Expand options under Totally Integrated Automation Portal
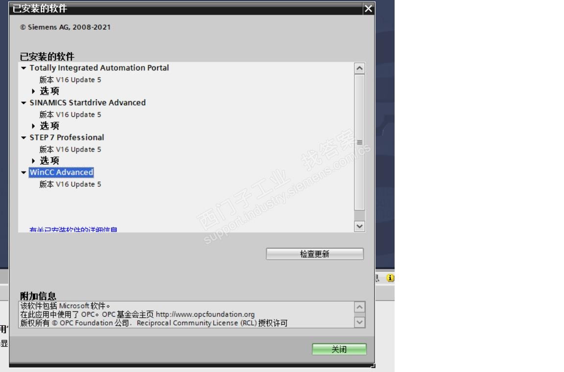The height and width of the screenshot is (372, 564). [x=33, y=91]
